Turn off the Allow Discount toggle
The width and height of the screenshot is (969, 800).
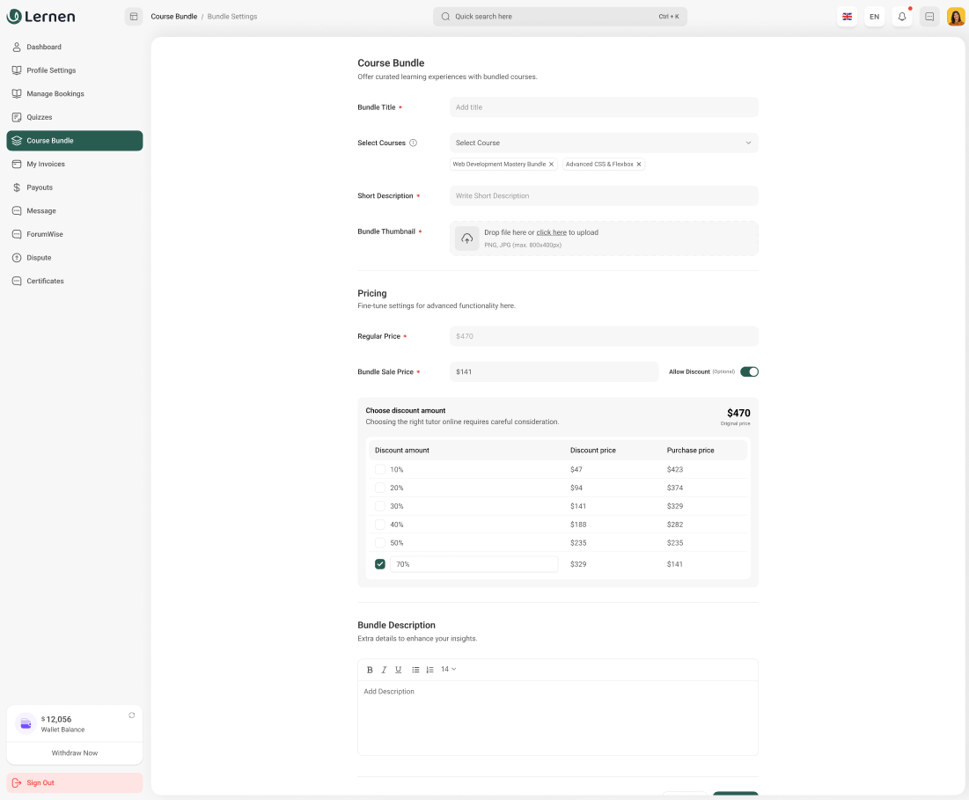click(749, 371)
